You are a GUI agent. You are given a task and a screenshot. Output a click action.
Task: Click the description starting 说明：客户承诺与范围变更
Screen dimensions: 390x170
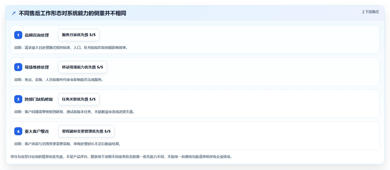point(67,144)
